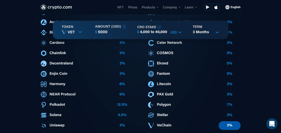Click the Solana icon
The image size is (281, 133).
pyautogui.click(x=44, y=115)
